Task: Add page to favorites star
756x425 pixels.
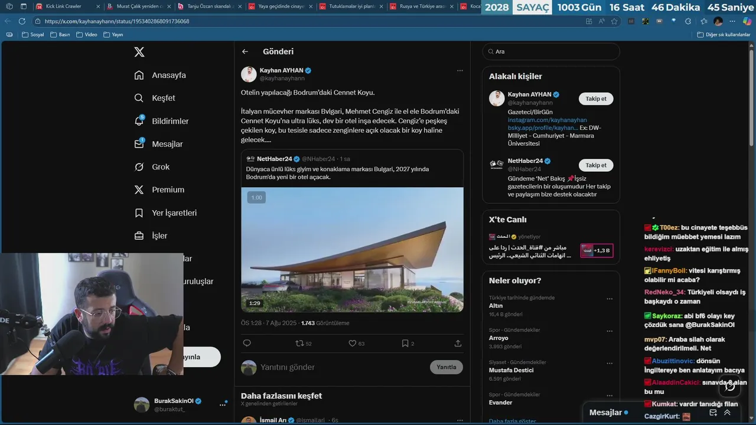Action: pyautogui.click(x=614, y=21)
